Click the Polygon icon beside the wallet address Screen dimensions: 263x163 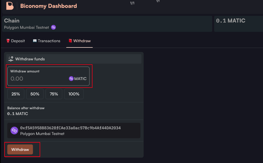coord(14,130)
